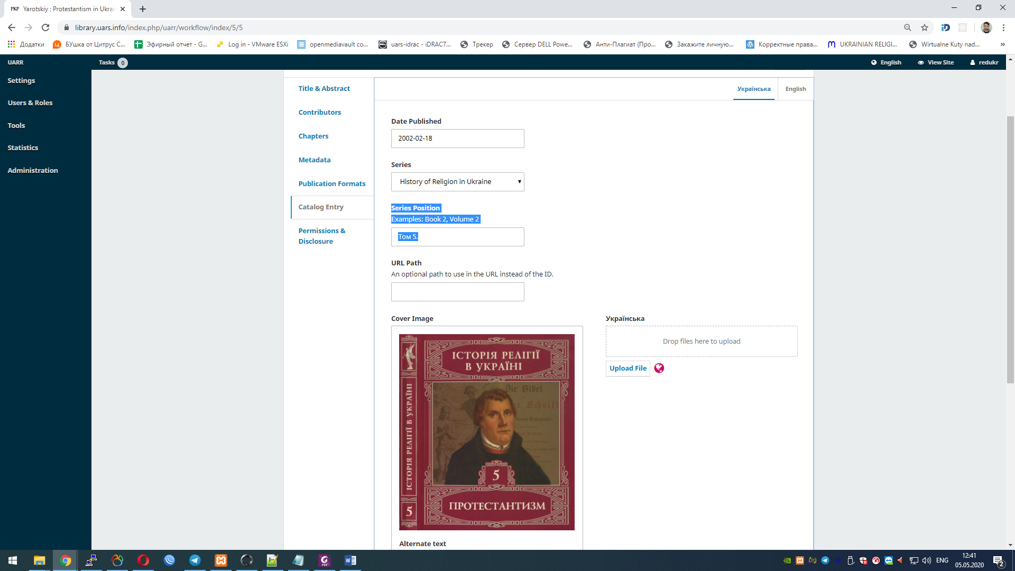1015x571 pixels.
Task: Show more bookmarks with the chevron
Action: (1002, 44)
